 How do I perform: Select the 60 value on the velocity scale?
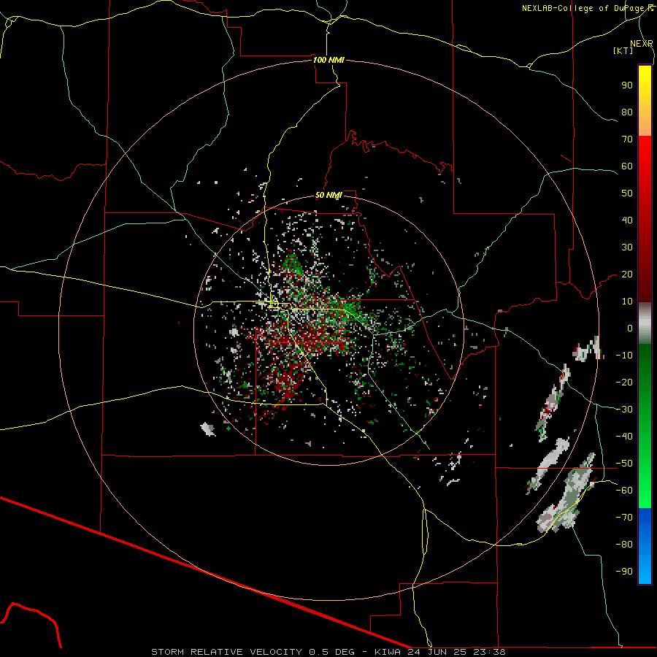pos(627,166)
